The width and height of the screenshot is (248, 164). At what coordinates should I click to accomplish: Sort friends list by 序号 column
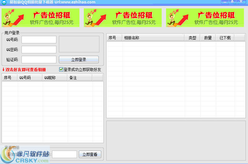(x=10, y=78)
